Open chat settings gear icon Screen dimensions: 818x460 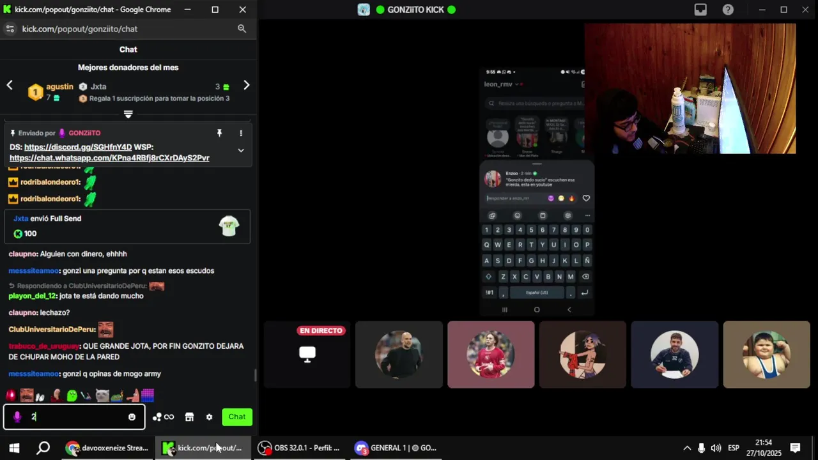(x=209, y=417)
